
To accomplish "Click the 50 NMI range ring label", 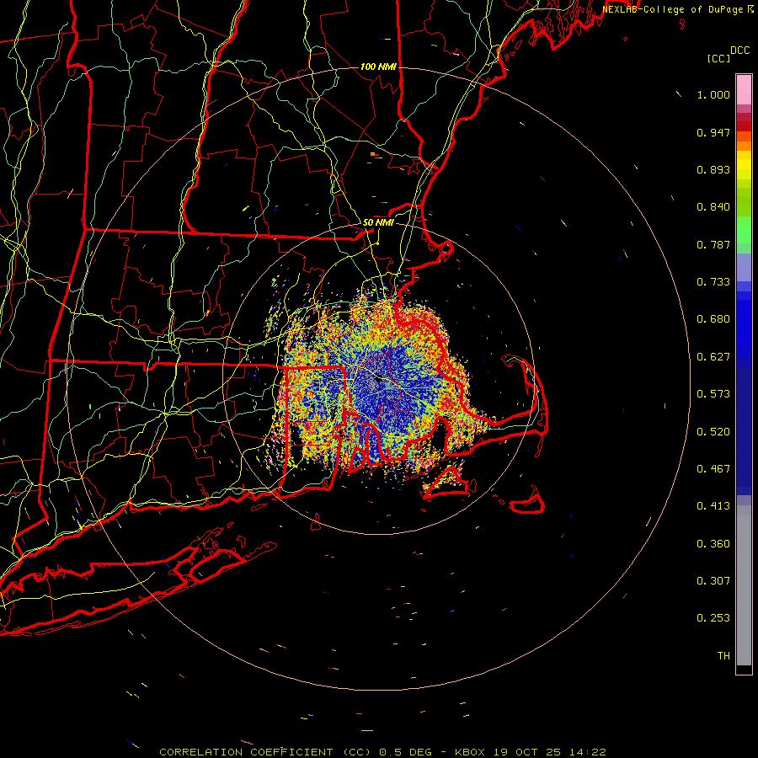I will click(378, 222).
